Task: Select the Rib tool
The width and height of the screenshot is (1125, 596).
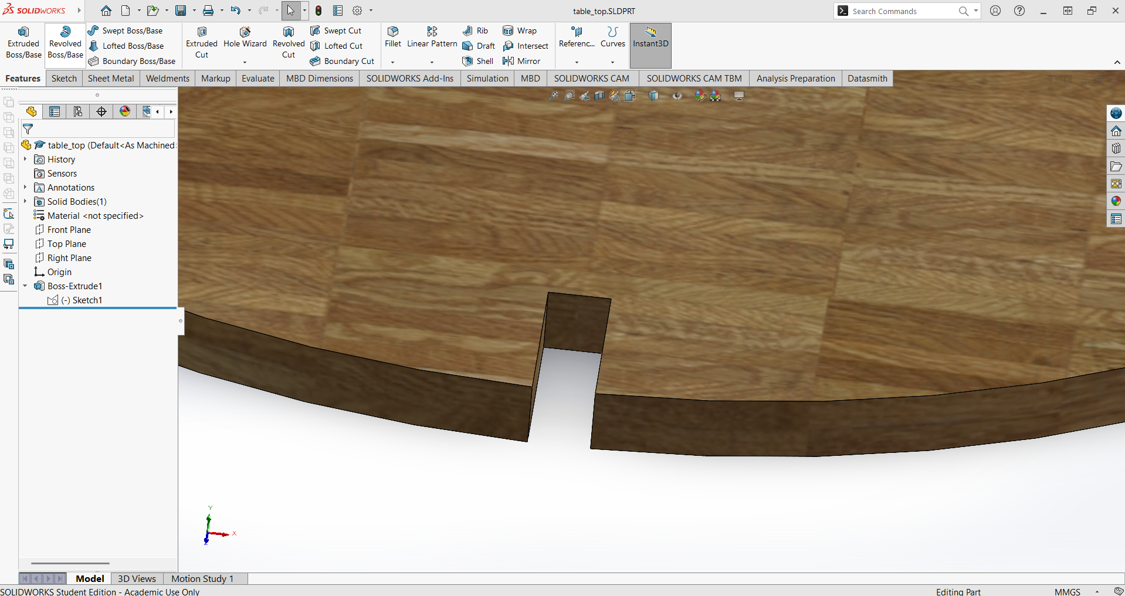Action: tap(476, 31)
